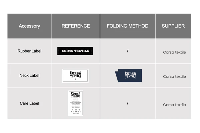Select the Neck Label white reference image

75,76
